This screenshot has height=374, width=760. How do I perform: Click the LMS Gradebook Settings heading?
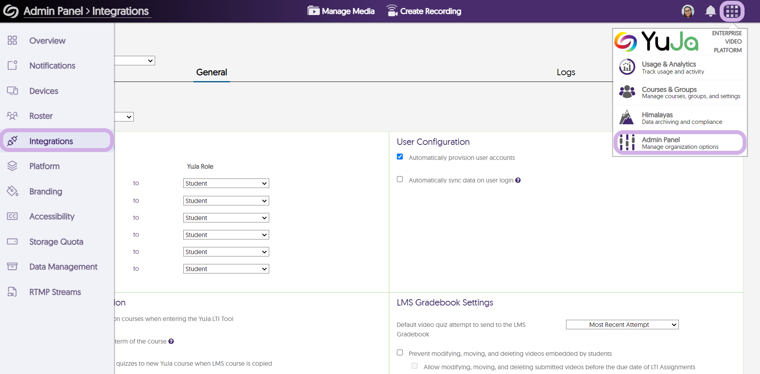tap(445, 302)
